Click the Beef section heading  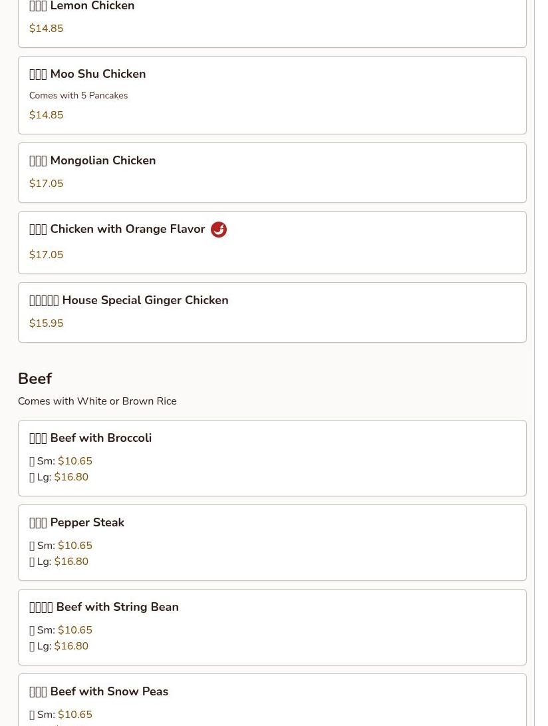pos(35,378)
